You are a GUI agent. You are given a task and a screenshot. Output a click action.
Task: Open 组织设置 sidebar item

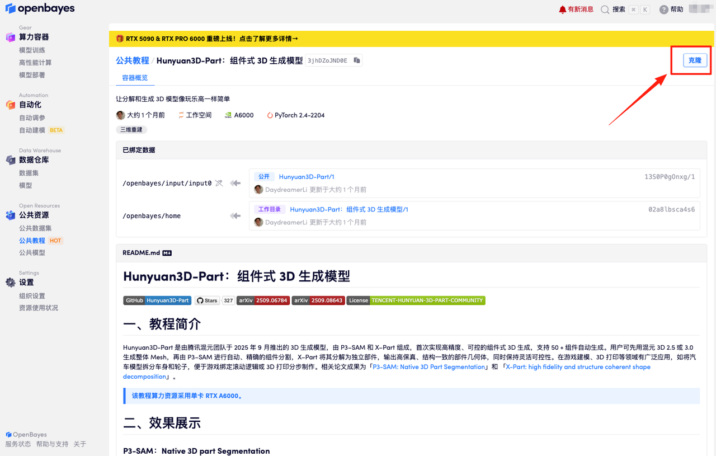click(32, 296)
